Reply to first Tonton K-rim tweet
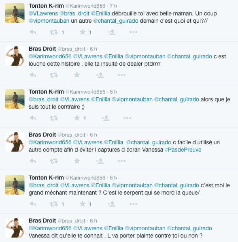 33,32
